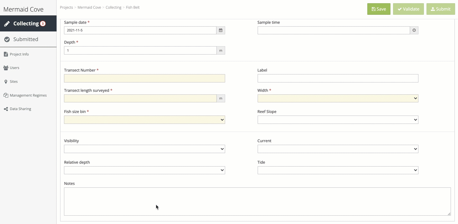Follow the Projects breadcrumb link

click(66, 7)
